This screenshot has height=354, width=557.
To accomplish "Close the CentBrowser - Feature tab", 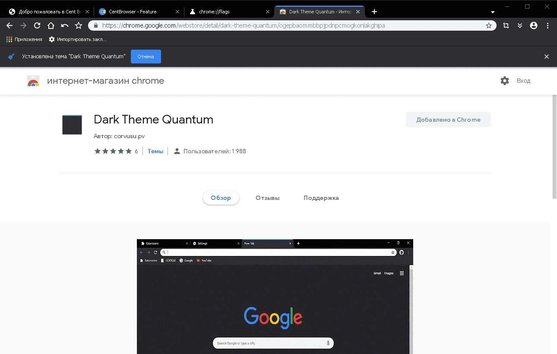I will click(177, 12).
